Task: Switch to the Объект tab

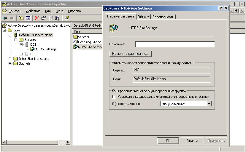Action: tap(143, 17)
